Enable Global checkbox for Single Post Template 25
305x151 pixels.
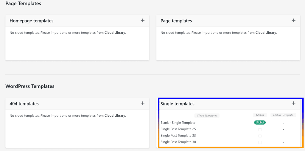click(x=260, y=129)
